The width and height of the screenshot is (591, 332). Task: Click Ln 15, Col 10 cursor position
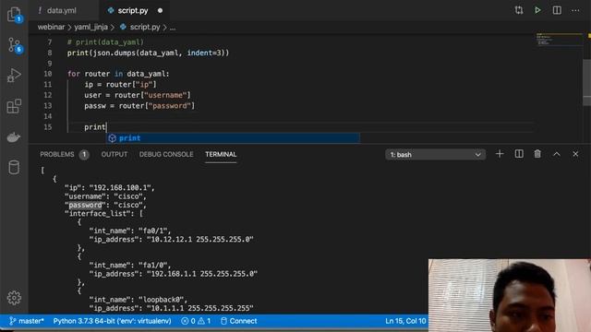(x=405, y=321)
